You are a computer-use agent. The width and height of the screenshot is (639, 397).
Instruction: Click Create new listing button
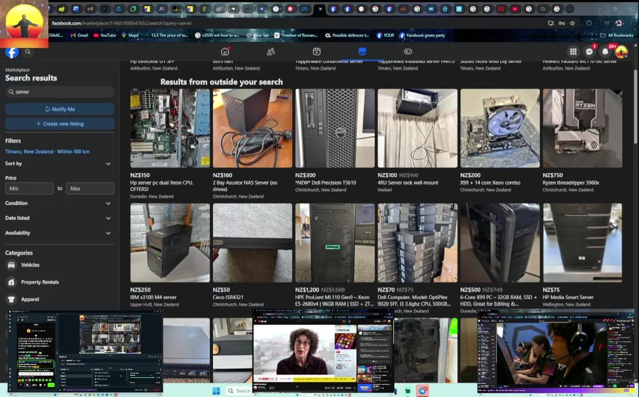(60, 124)
